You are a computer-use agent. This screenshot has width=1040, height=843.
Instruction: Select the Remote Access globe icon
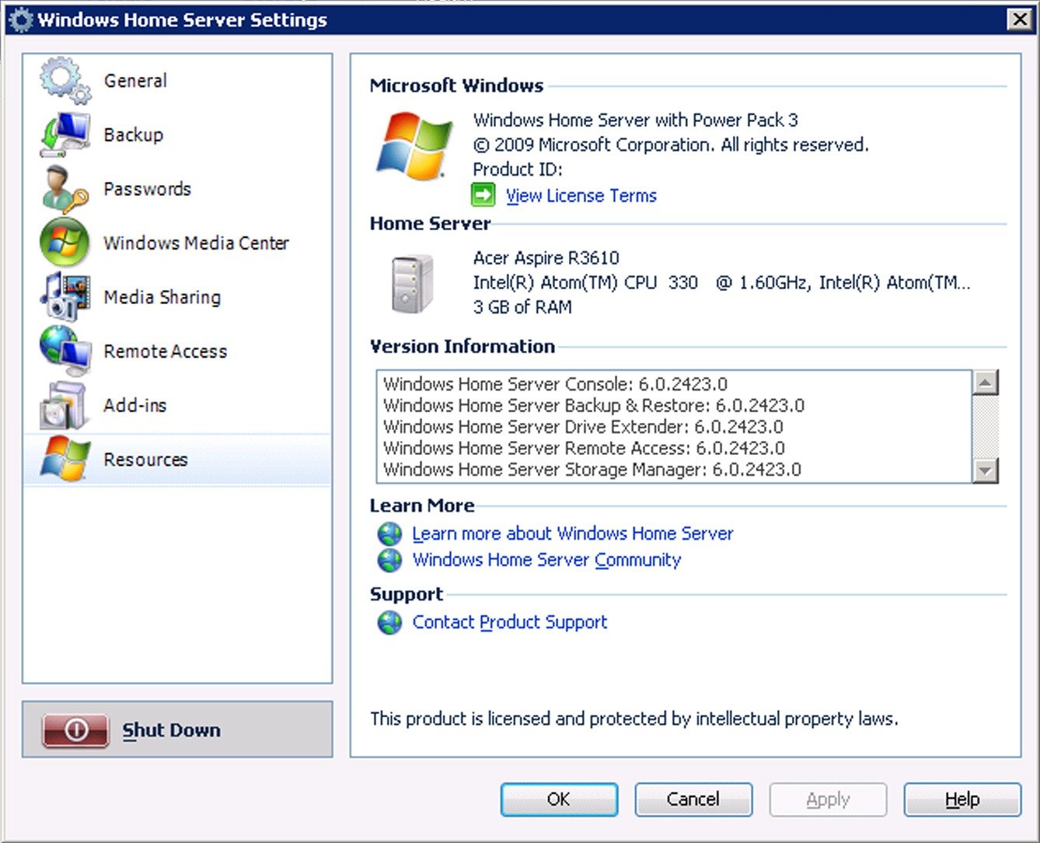[65, 351]
